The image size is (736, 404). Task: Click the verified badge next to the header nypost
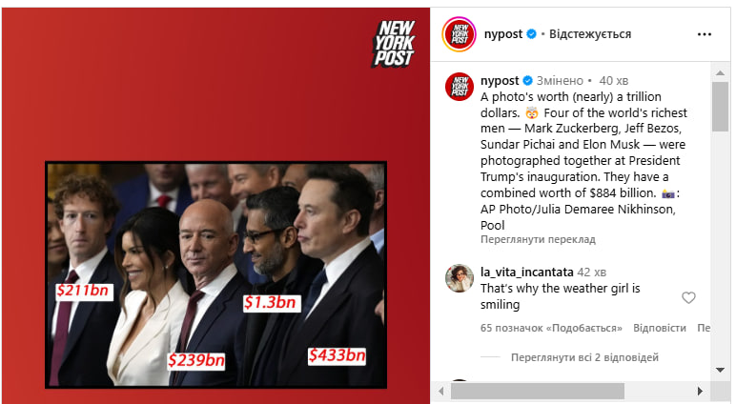531,33
